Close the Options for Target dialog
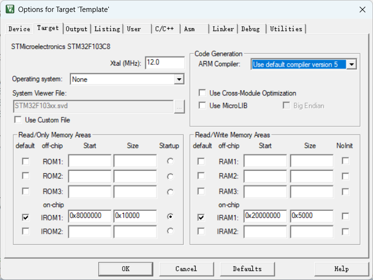373x280 pixels. pyautogui.click(x=363, y=10)
